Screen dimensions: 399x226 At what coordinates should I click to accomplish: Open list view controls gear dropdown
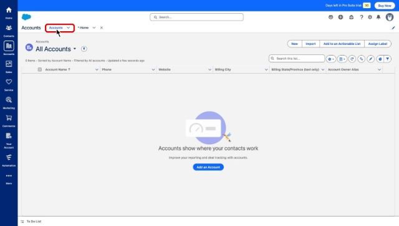coord(331,59)
